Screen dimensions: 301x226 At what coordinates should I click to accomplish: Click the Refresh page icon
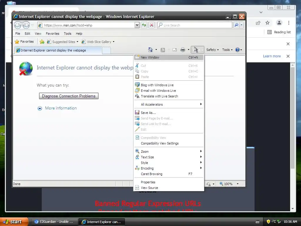(x=144, y=25)
